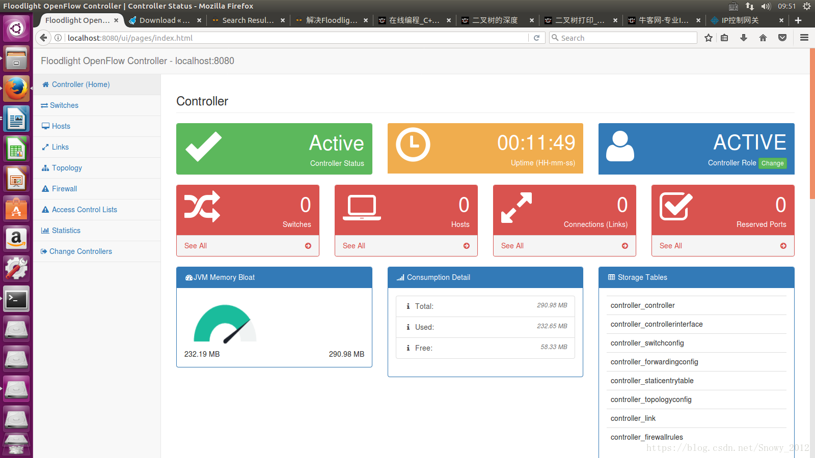The image size is (815, 458).
Task: Open Firewall page in sidebar
Action: pos(97,189)
